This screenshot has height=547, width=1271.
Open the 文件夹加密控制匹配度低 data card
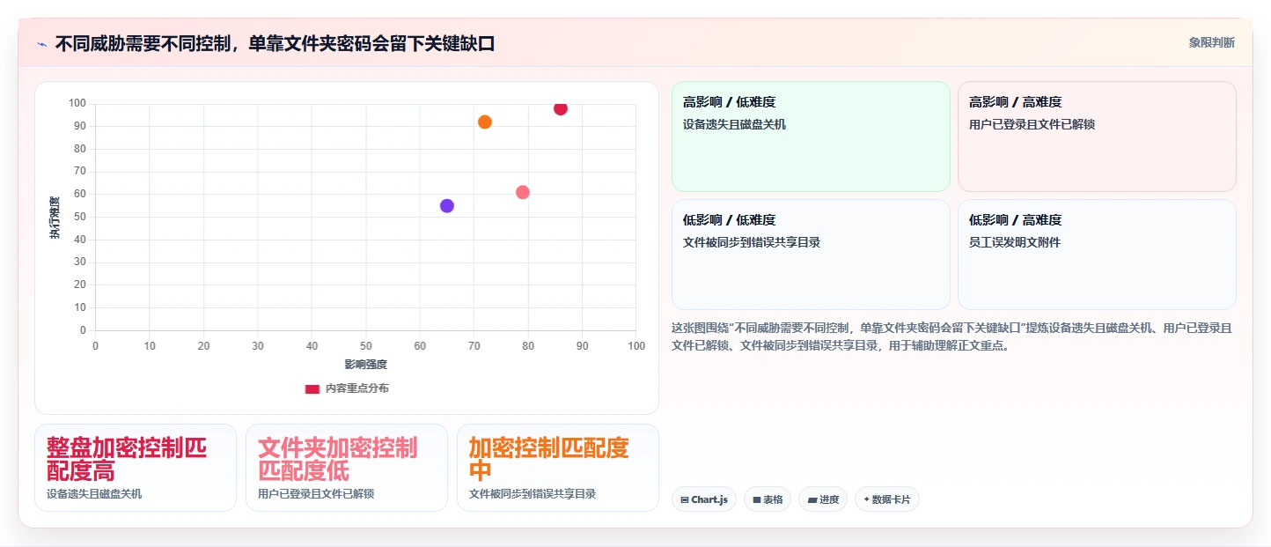tap(347, 468)
